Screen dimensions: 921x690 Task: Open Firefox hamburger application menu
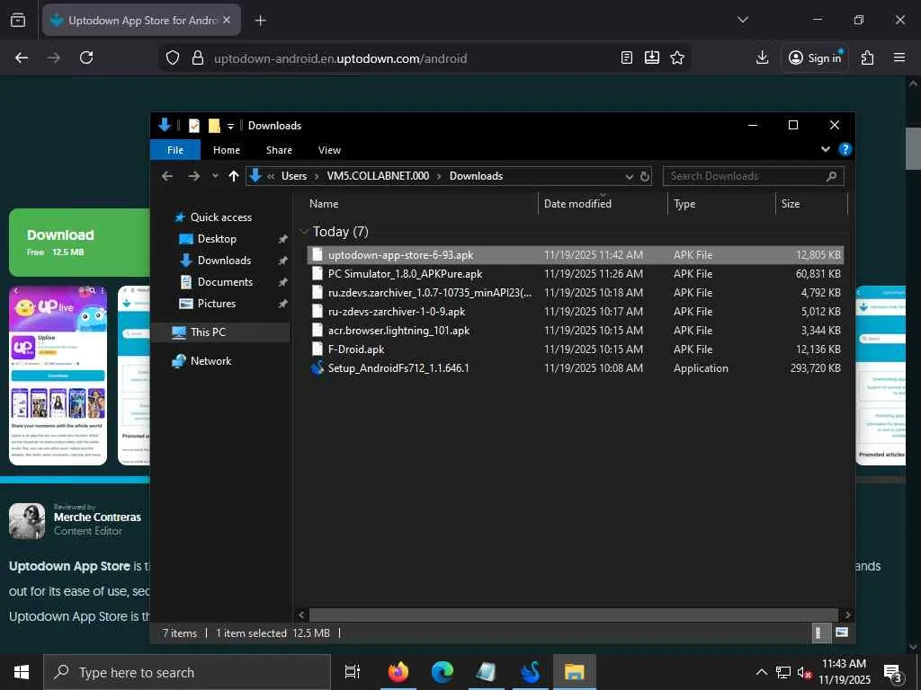pyautogui.click(x=899, y=57)
